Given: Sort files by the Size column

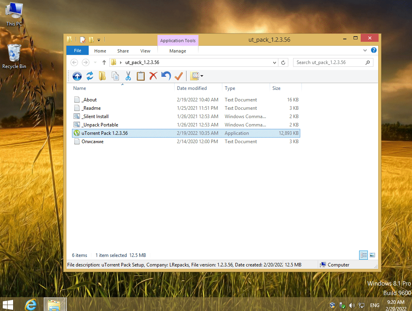Looking at the screenshot, I should [286, 88].
